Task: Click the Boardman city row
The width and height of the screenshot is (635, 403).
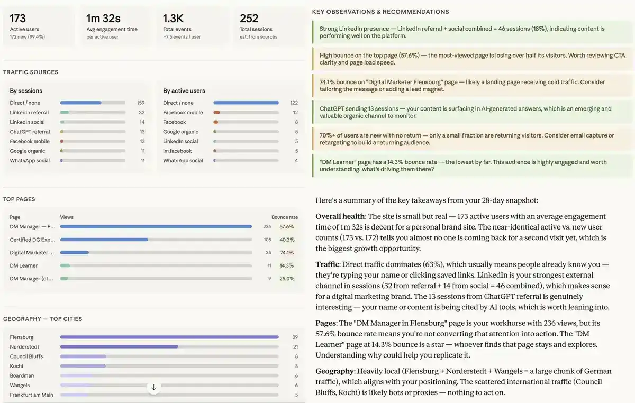Action: click(x=154, y=375)
